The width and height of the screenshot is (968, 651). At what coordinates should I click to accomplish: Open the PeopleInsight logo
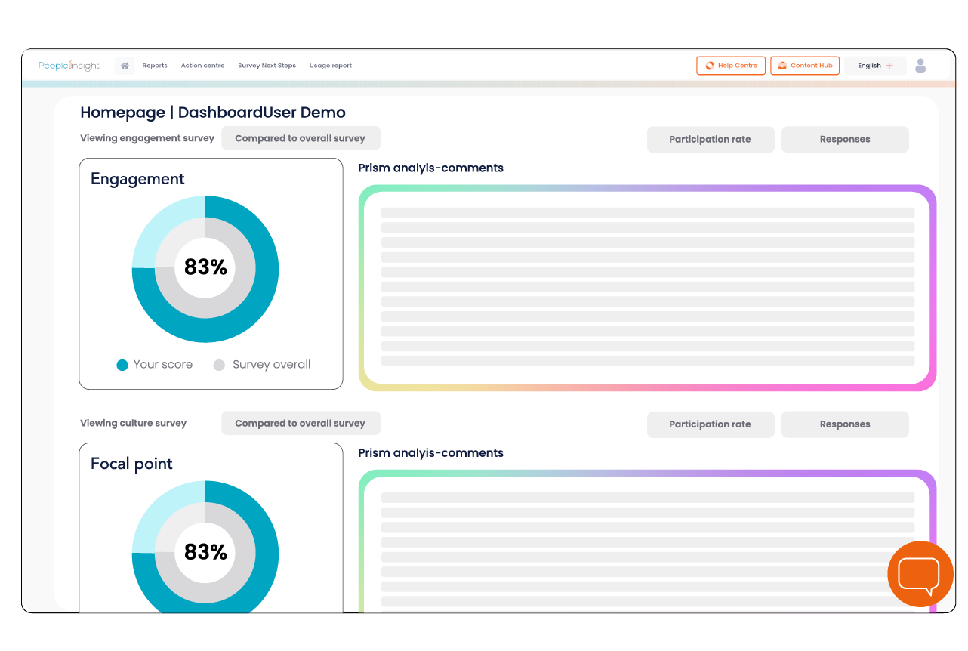69,66
